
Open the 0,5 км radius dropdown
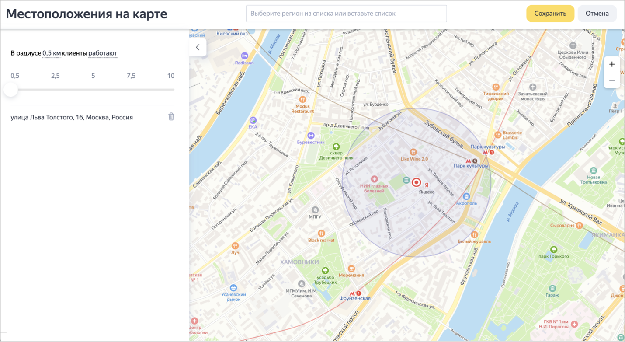(x=52, y=53)
